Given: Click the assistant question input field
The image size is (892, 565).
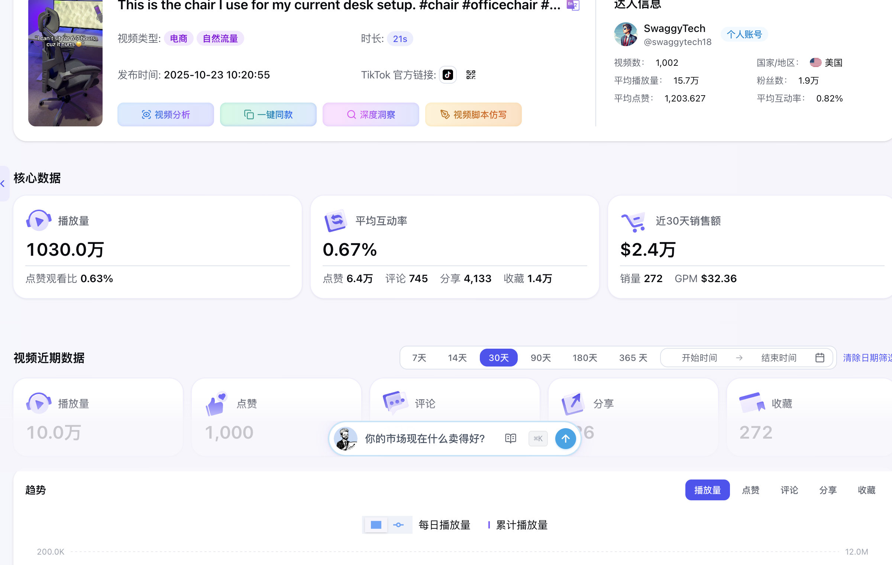Looking at the screenshot, I should tap(425, 439).
